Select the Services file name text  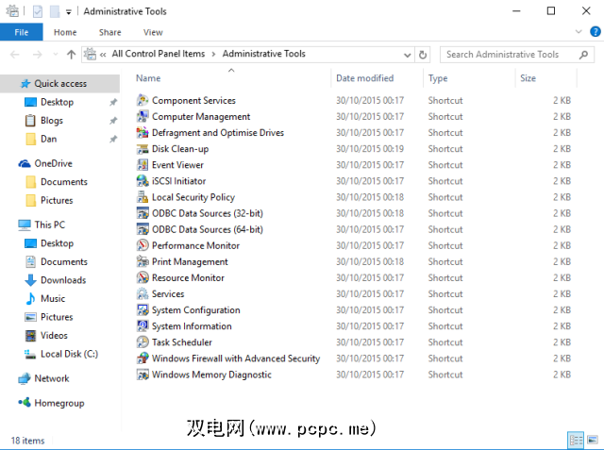[x=168, y=294]
